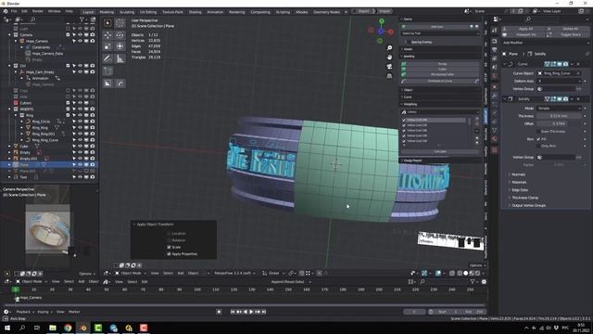
Task: Select the Select Box tool in viewport toolbar
Action: tap(107, 23)
